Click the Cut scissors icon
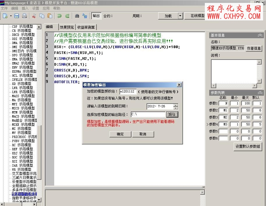The height and width of the screenshot is (206, 266). coord(34,16)
